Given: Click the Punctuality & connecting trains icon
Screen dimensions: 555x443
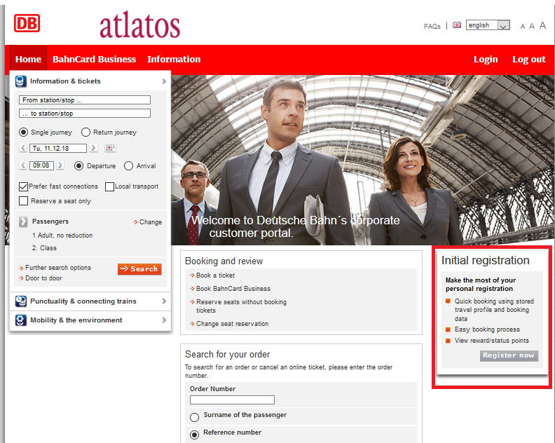Looking at the screenshot, I should [x=21, y=301].
